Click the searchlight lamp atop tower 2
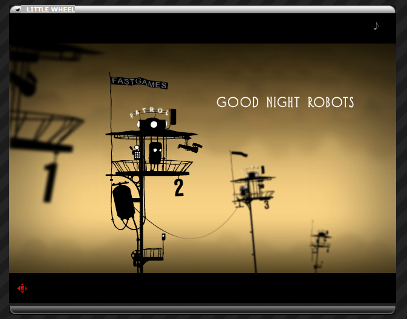407x319 pixels. (153, 124)
